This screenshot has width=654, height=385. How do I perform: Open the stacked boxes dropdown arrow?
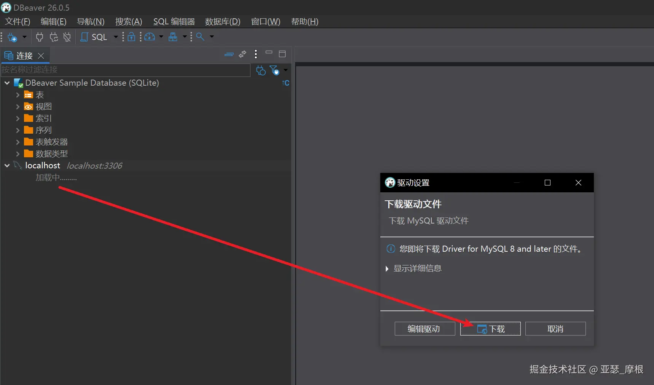[185, 37]
